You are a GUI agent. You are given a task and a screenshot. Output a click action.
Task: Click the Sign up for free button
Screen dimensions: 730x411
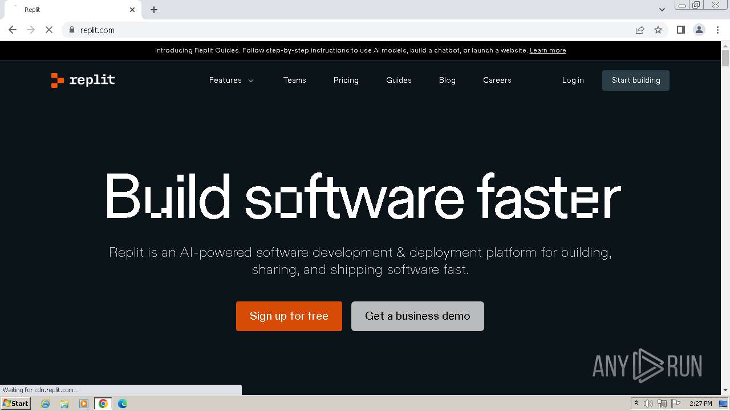(289, 316)
